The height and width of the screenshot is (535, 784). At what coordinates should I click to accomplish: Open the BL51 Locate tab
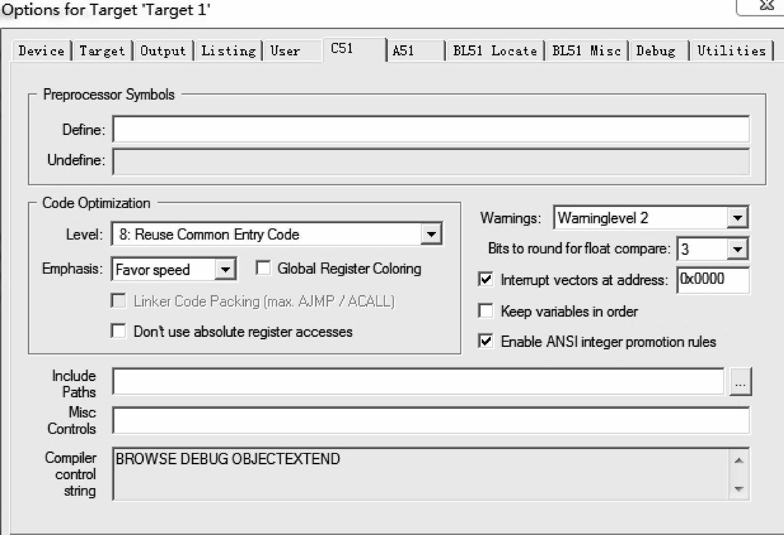pos(495,51)
